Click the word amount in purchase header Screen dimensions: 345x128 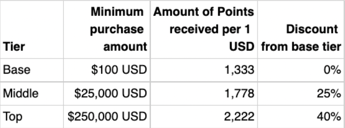coord(125,47)
